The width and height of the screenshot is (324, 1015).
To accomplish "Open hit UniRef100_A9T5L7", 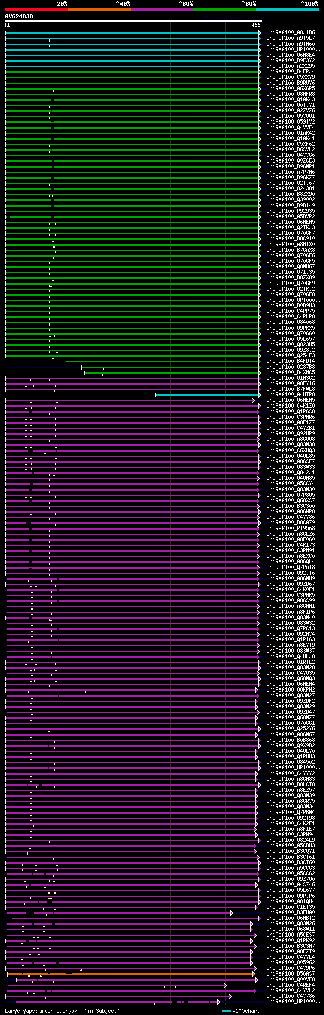I will pyautogui.click(x=291, y=38).
